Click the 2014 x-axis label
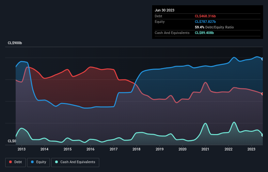The image size is (268, 172). coord(44,149)
